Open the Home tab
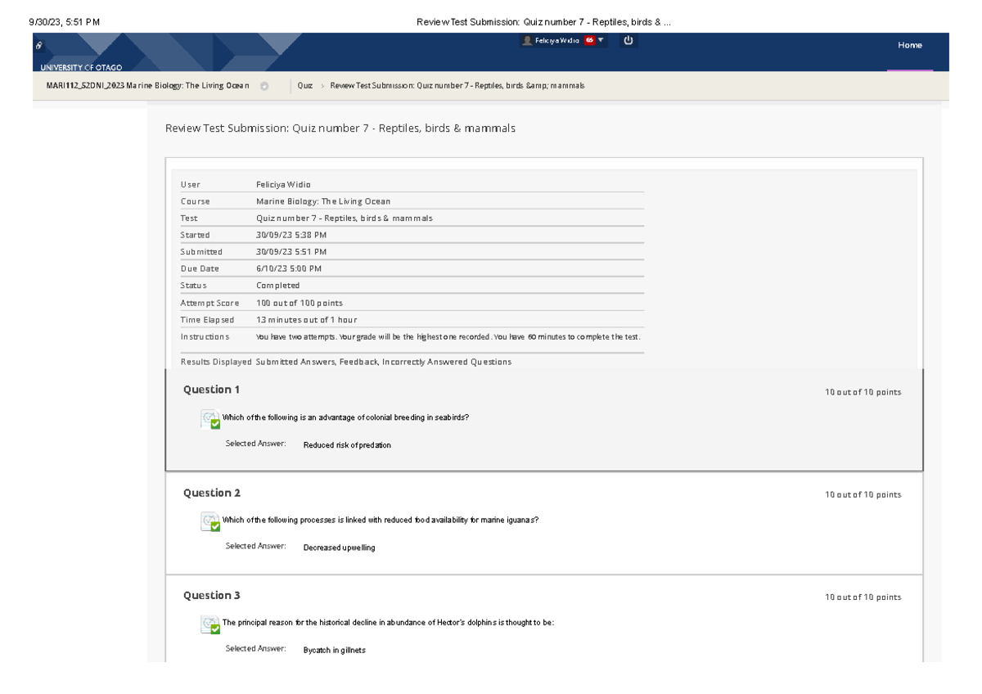This screenshot has height=694, width=982. click(x=909, y=46)
